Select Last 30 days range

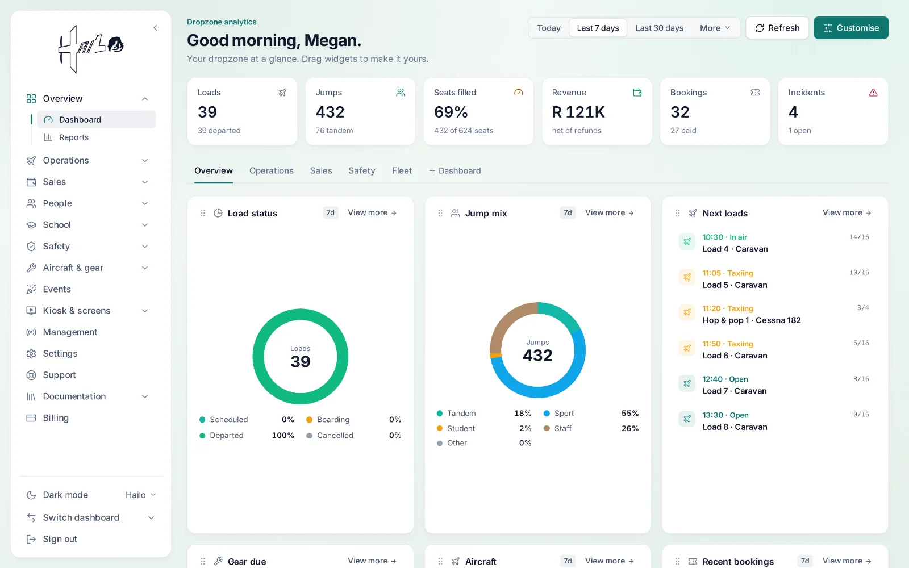point(659,28)
